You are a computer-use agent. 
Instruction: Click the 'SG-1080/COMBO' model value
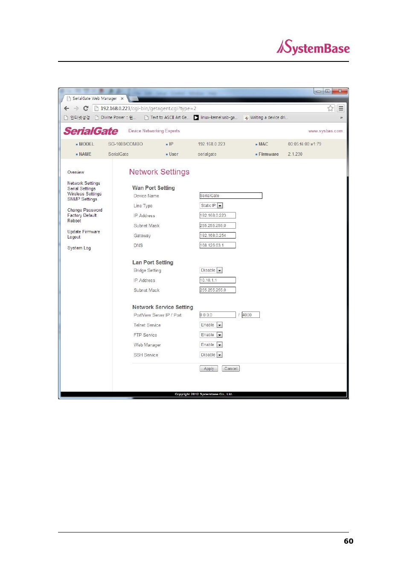tap(125, 144)
